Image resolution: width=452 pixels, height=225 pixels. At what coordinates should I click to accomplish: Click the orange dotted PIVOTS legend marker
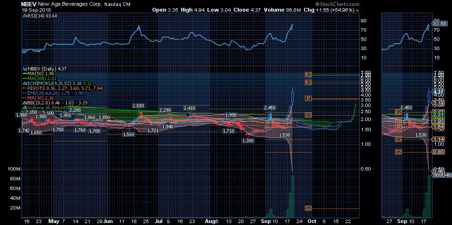pos(25,88)
